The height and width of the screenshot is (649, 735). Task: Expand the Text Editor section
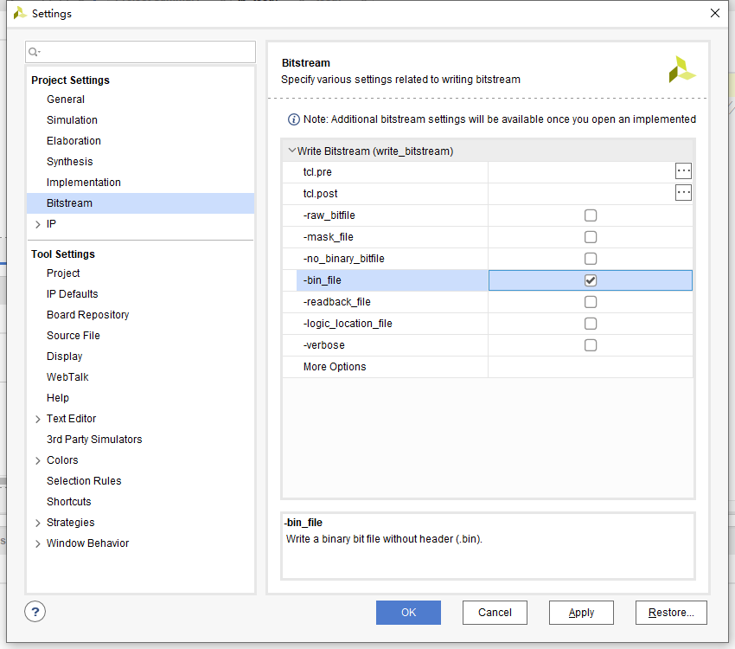(x=36, y=418)
